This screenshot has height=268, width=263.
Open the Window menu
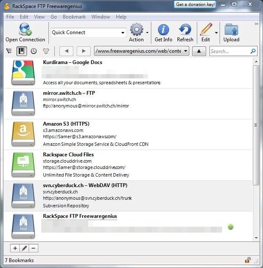click(x=101, y=17)
